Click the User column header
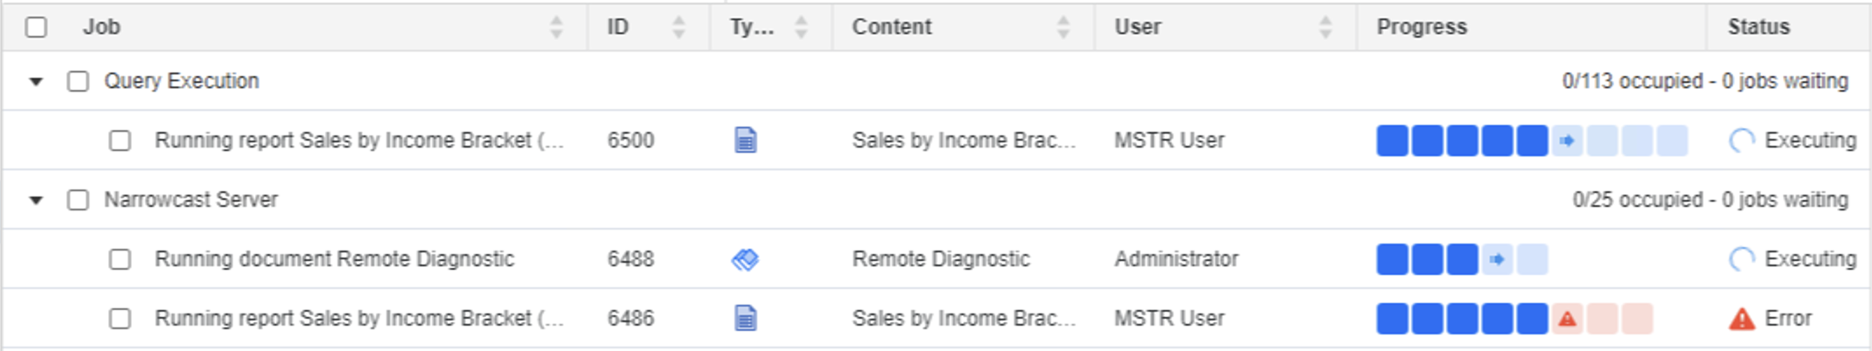This screenshot has height=351, width=1872. (1138, 27)
